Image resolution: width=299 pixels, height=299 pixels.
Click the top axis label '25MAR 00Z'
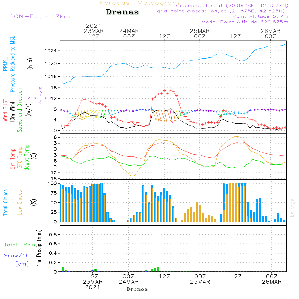coord(200,33)
